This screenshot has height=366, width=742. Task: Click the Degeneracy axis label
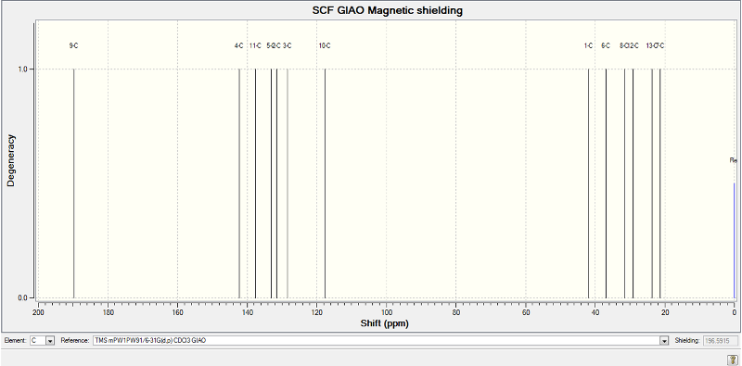coord(11,160)
